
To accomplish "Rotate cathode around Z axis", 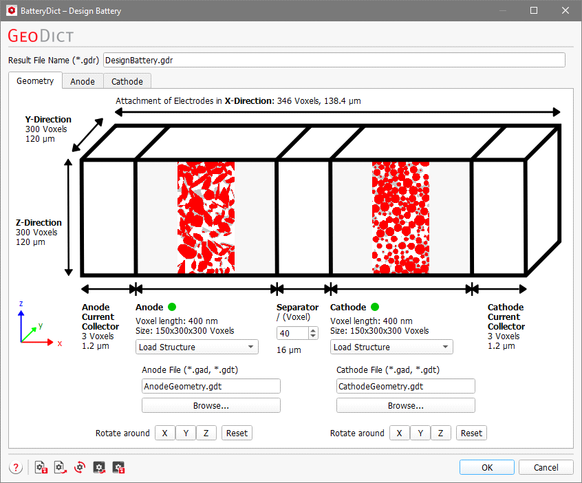I will tap(440, 433).
